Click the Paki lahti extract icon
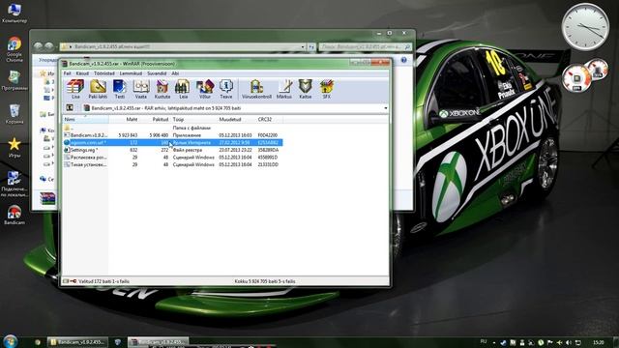Viewport: 619px width, 348px height. point(98,89)
